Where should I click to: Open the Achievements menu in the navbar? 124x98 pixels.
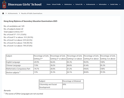pyautogui.click(x=91, y=4)
